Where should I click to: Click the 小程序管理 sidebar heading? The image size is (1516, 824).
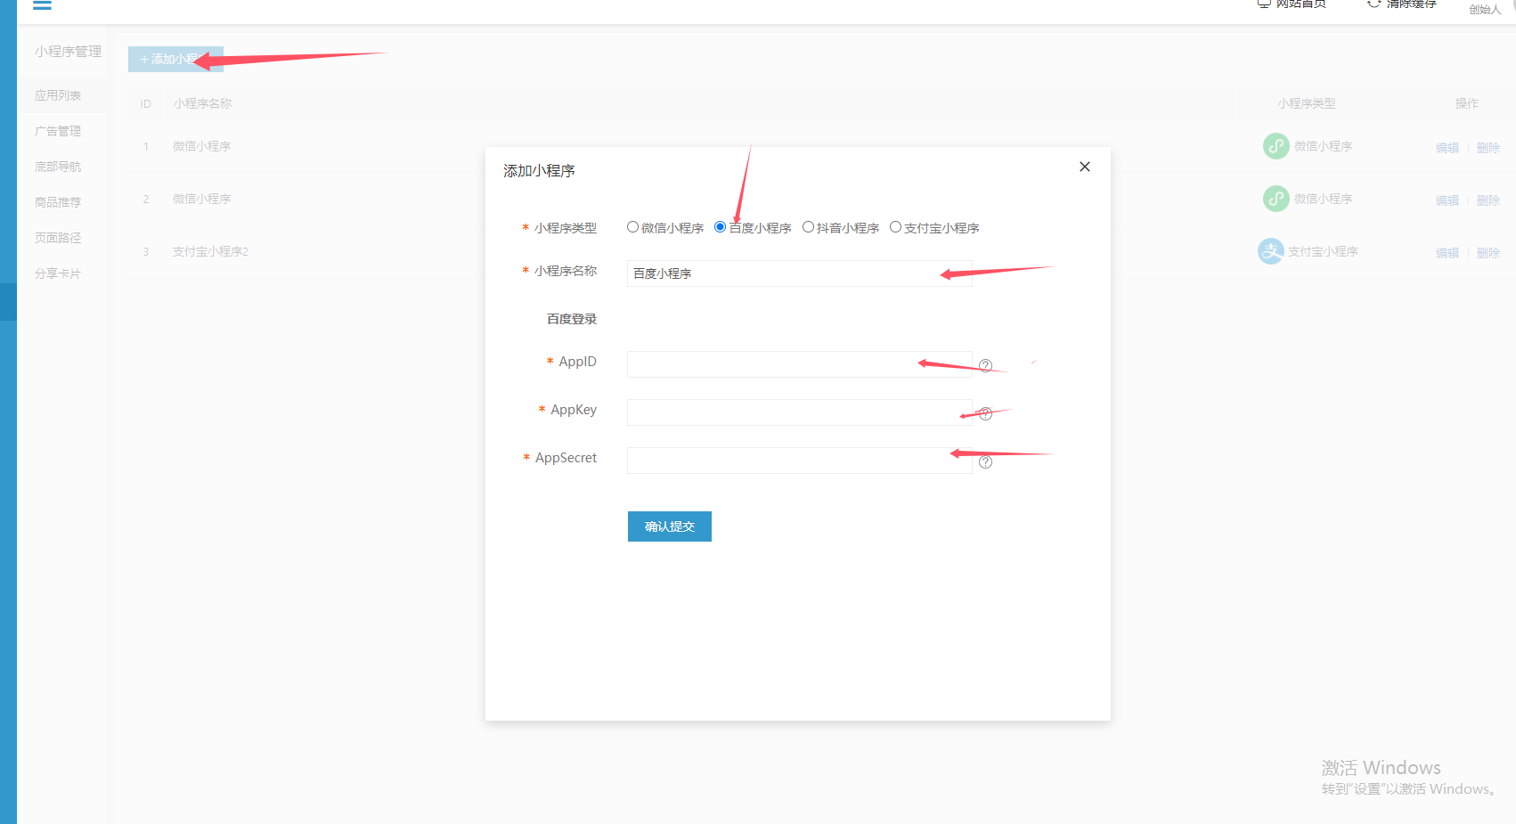coord(68,52)
